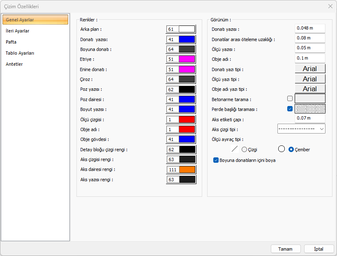Viewport: 337px width, 256px height.
Task: Click the circle separator icon
Action: [282, 149]
